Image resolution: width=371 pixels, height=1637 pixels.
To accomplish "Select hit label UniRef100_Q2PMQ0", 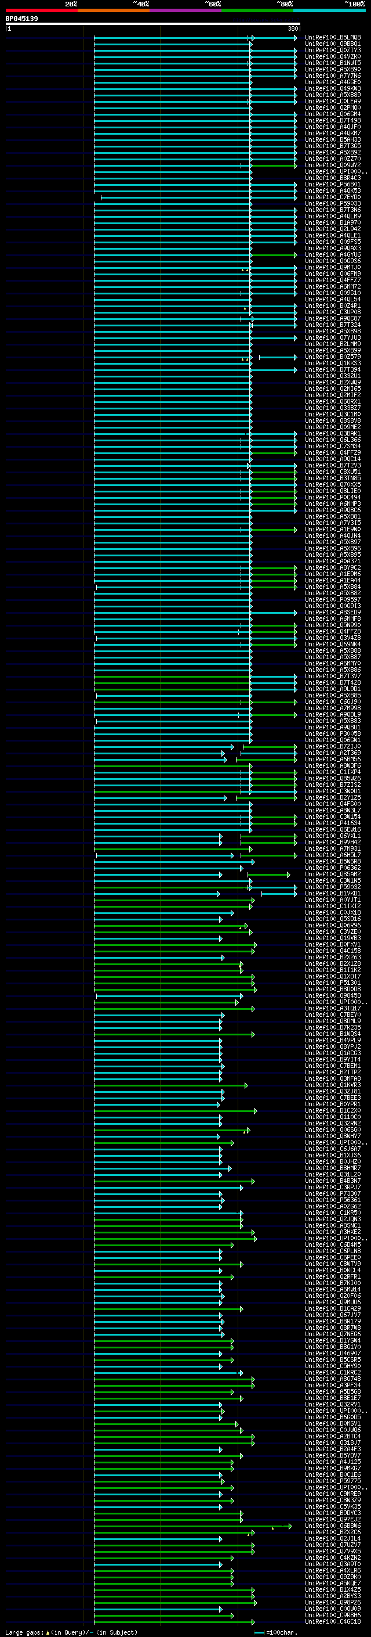I will pyautogui.click(x=333, y=107).
